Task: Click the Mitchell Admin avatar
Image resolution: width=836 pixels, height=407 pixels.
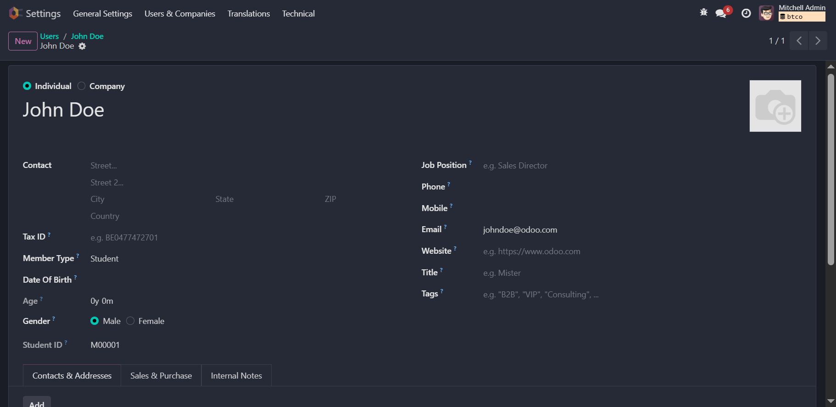Action: (x=766, y=13)
